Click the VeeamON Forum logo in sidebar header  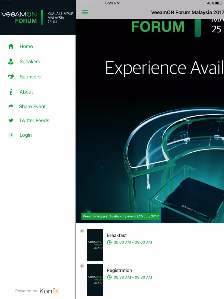[19, 18]
